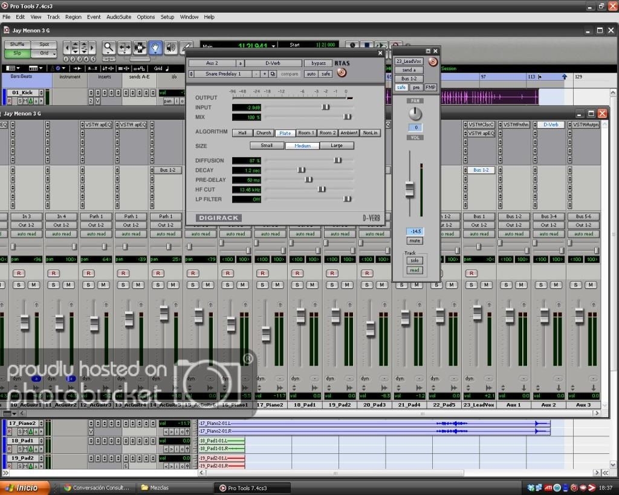Viewport: 619px width, 495px height.
Task: Open the Track menu
Action: click(x=53, y=17)
